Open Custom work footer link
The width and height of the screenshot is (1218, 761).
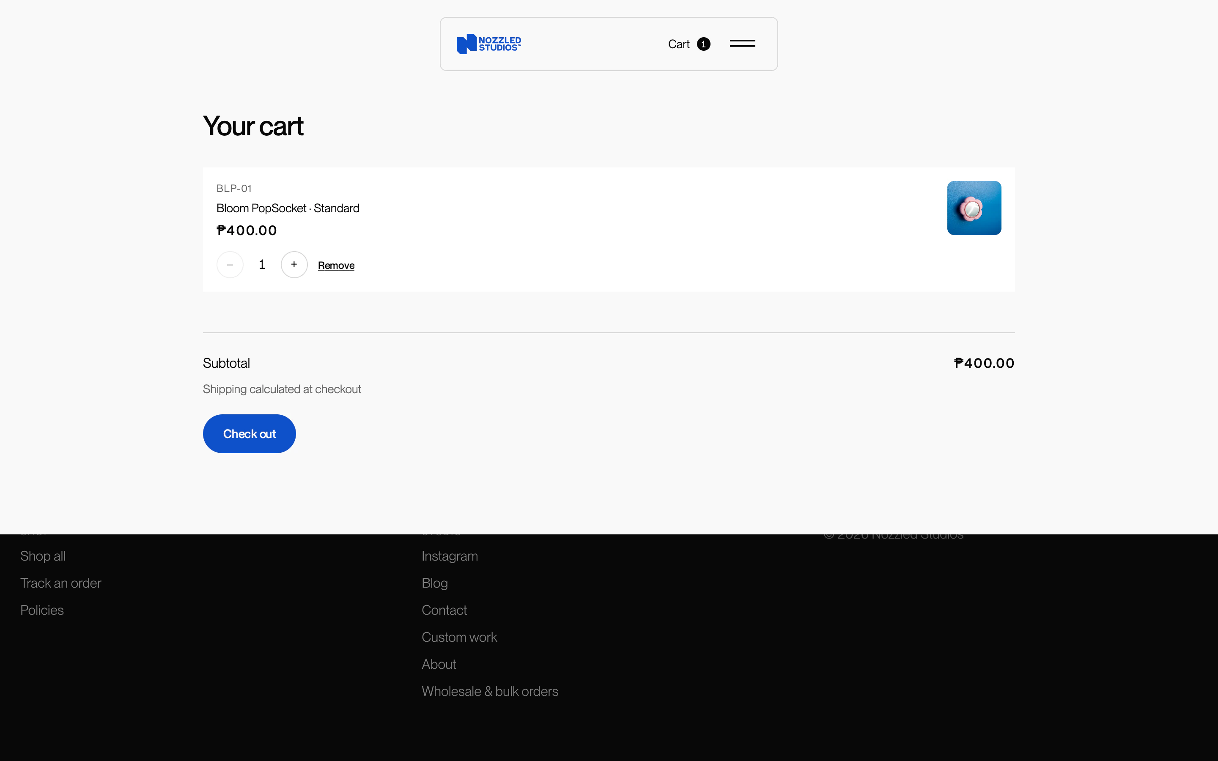pyautogui.click(x=459, y=638)
